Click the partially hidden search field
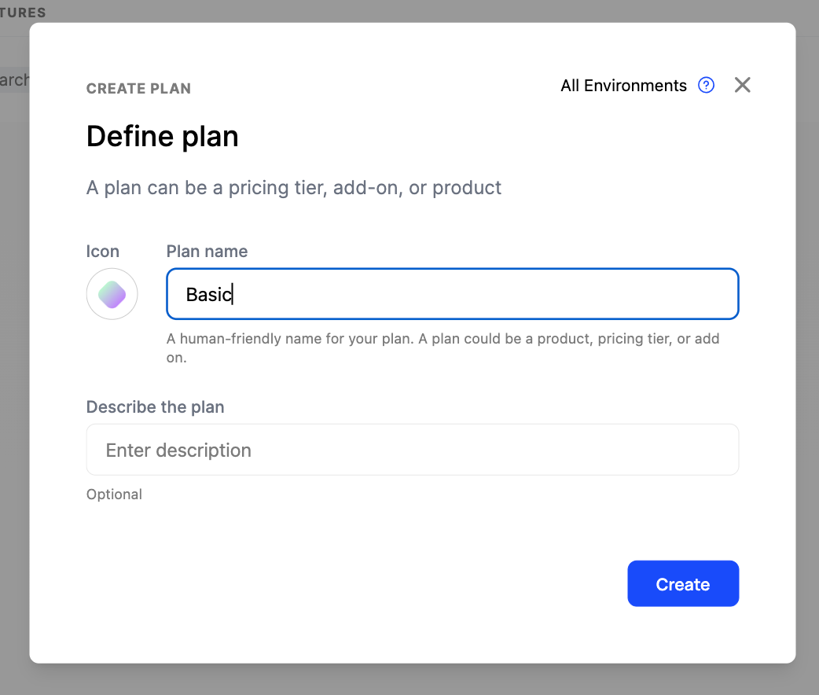The height and width of the screenshot is (695, 819). click(14, 80)
